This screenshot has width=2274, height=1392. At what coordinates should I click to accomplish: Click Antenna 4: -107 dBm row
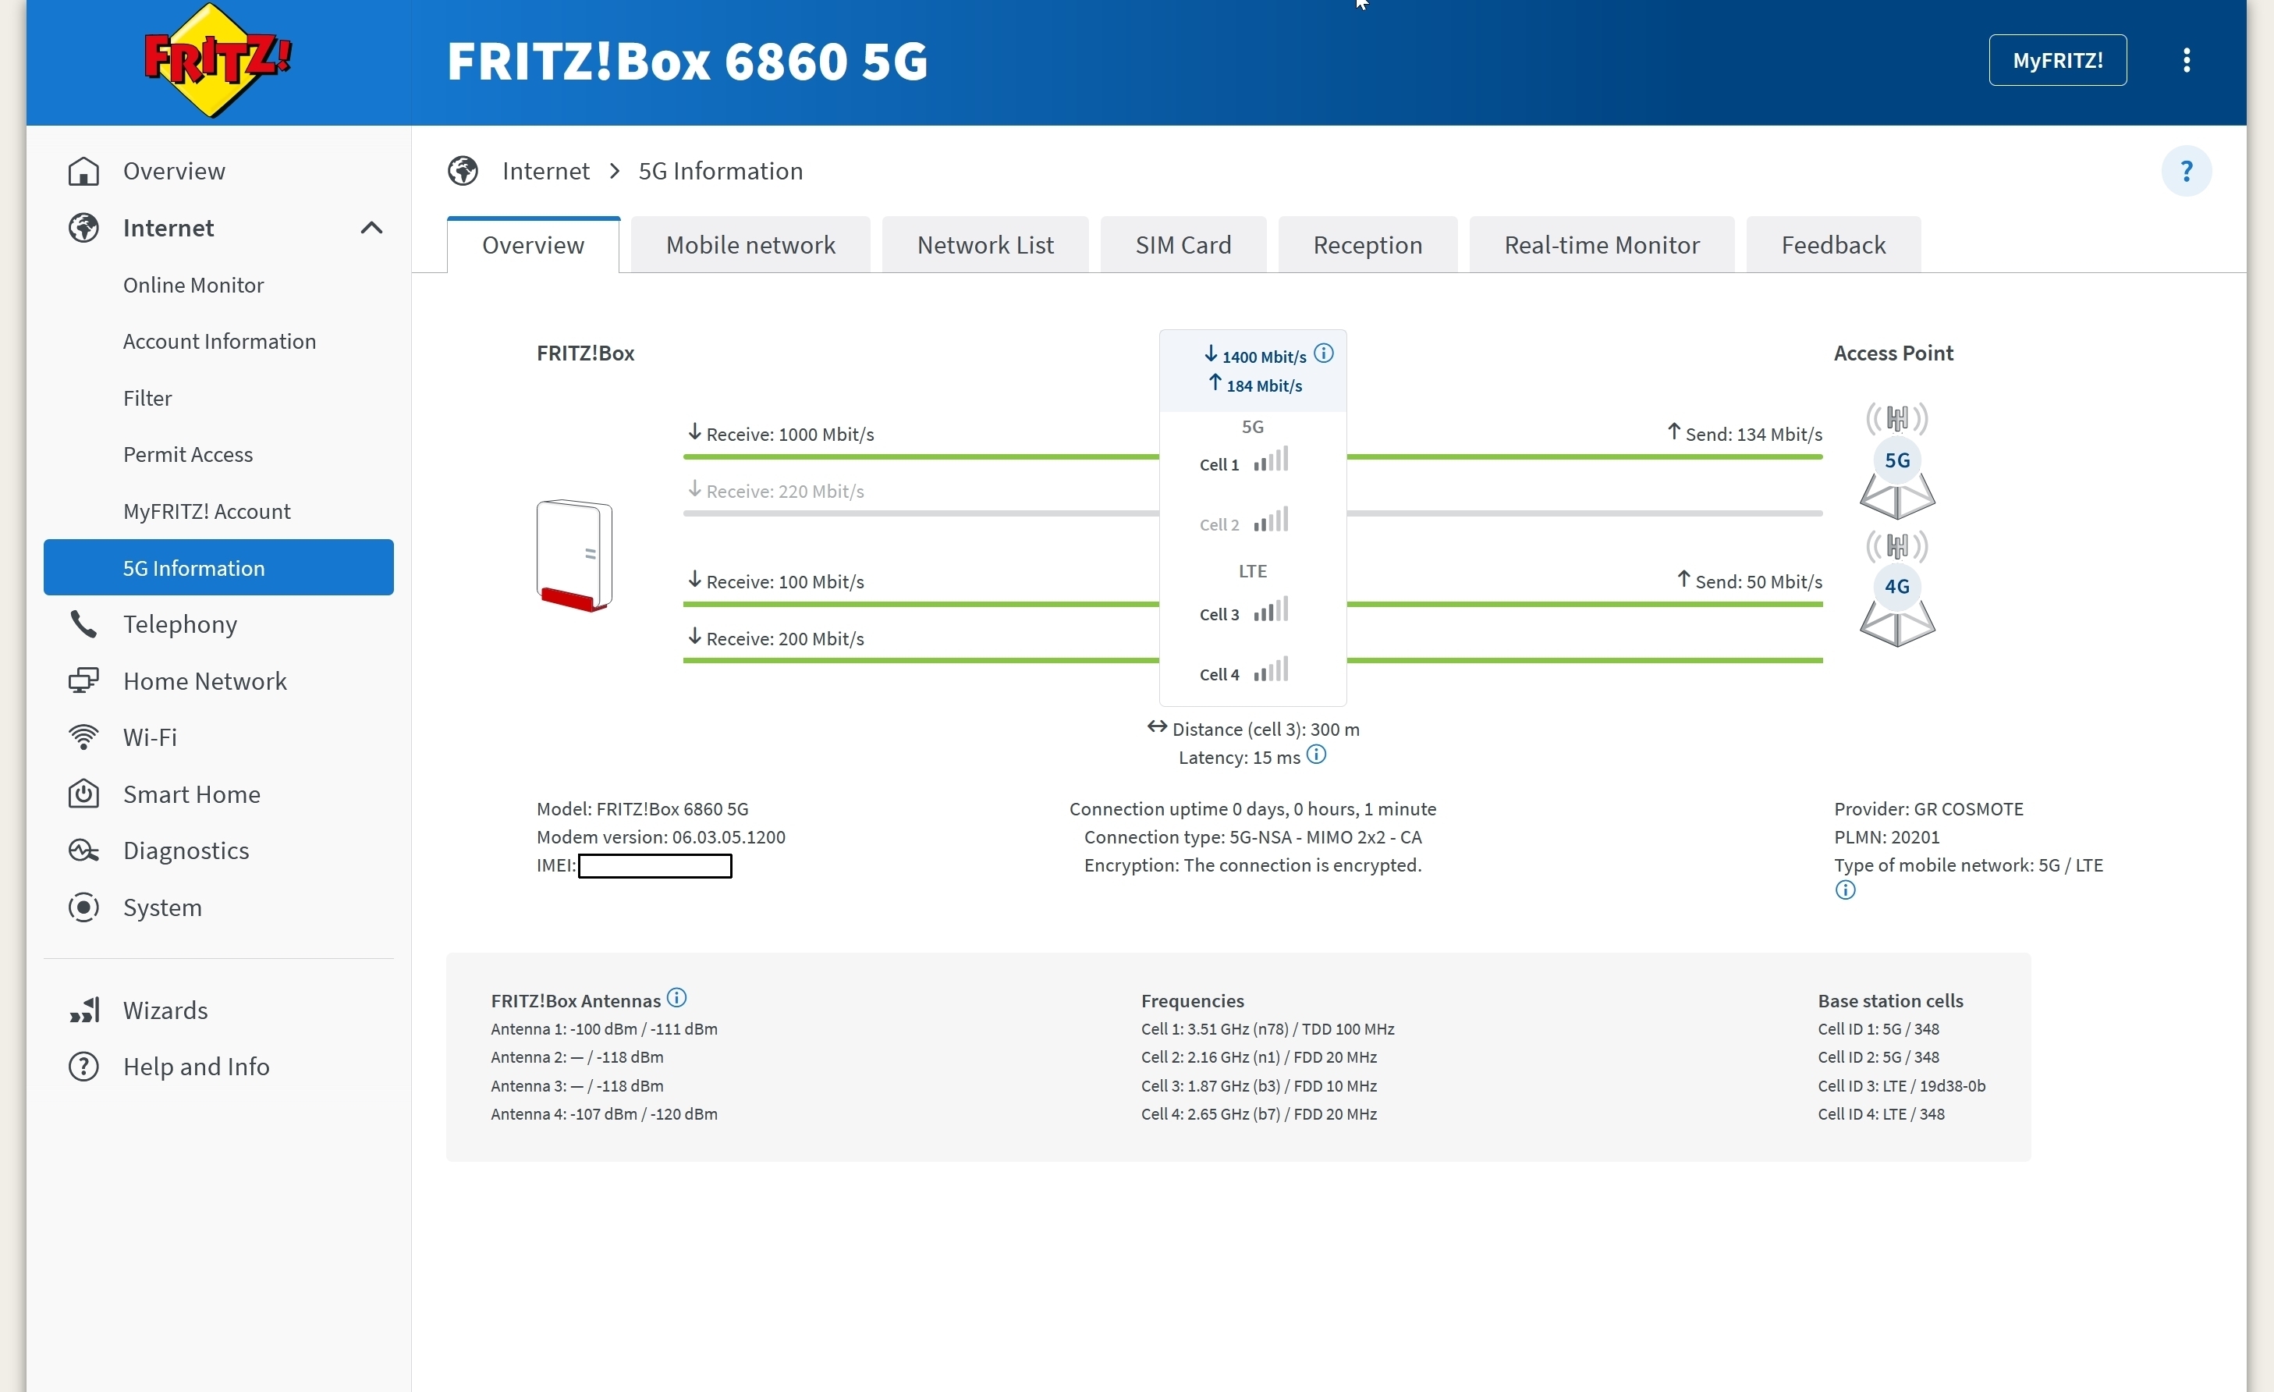[x=604, y=1114]
